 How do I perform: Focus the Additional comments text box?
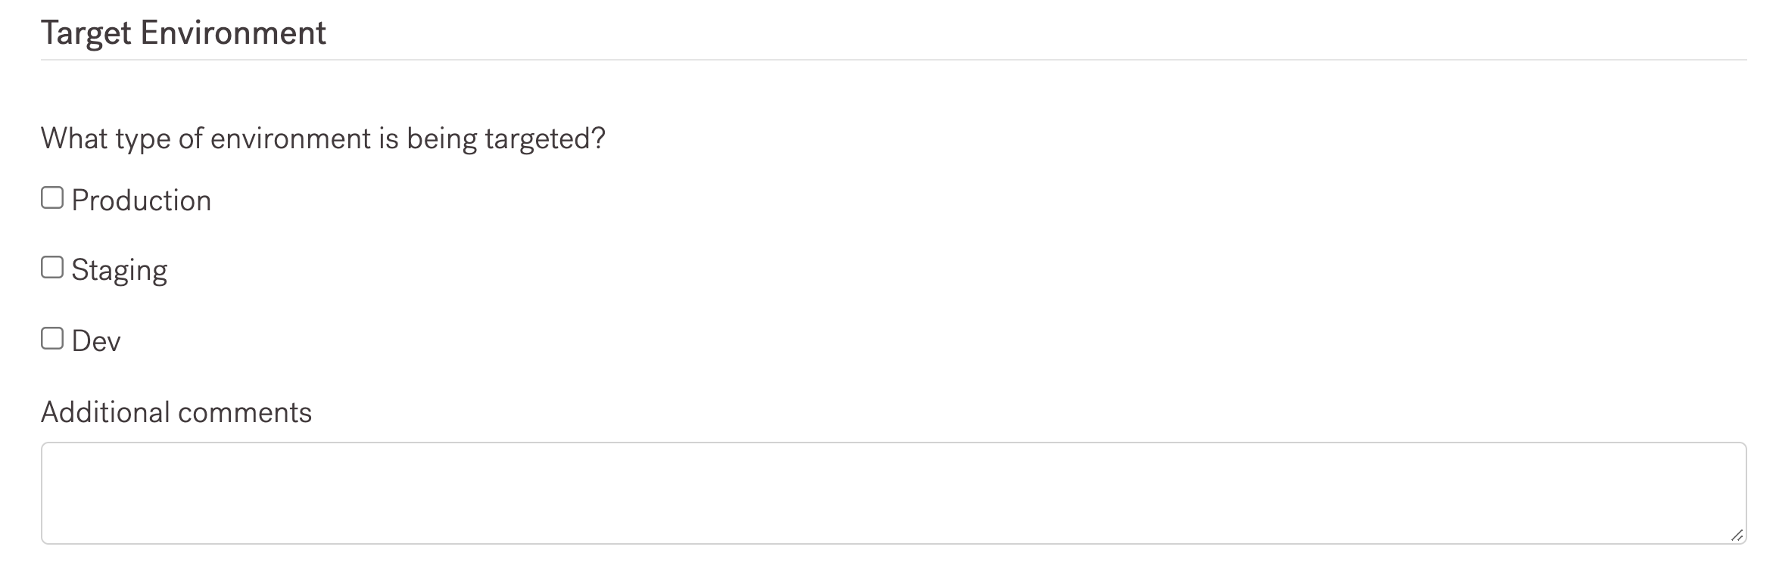pyautogui.click(x=893, y=493)
